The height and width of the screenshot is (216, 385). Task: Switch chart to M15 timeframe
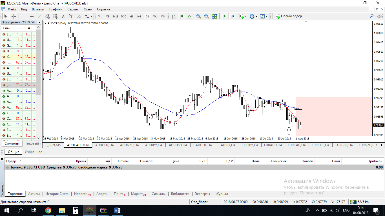(x=116, y=16)
